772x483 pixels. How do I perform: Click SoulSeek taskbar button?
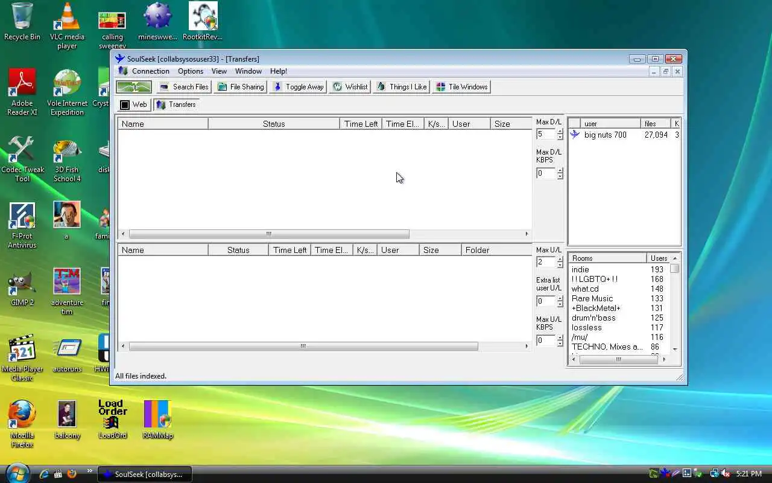[x=145, y=475]
